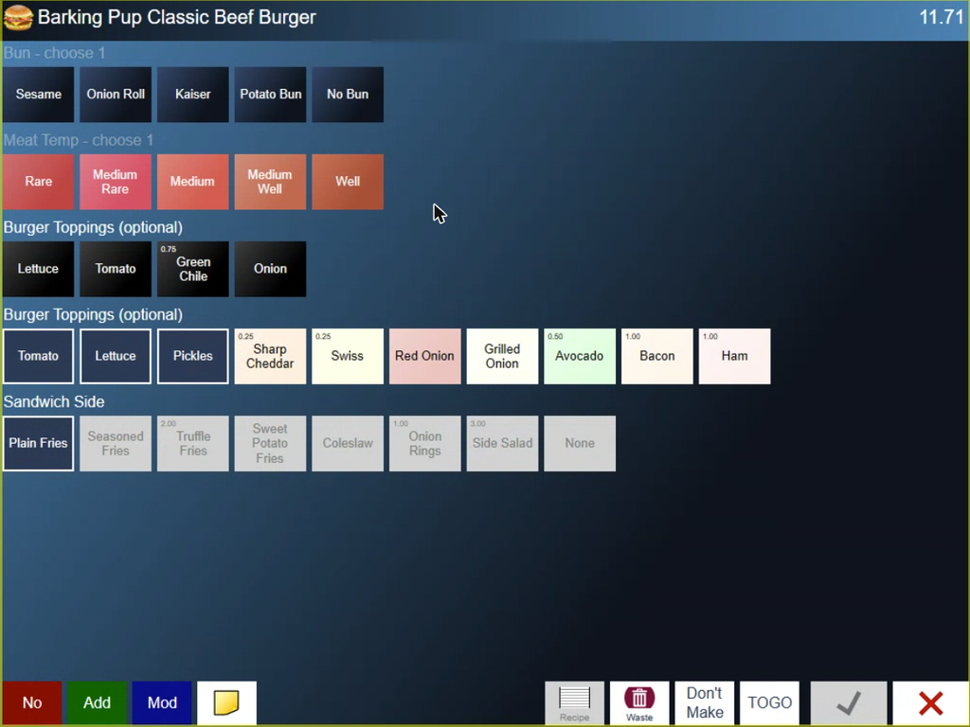Choose Well done meat temp

pyautogui.click(x=348, y=182)
